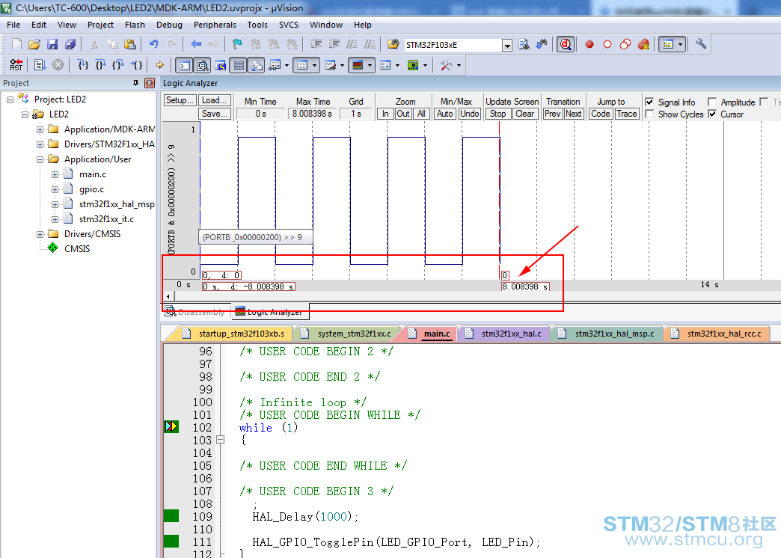Open the Debug menu
Image resolution: width=781 pixels, height=558 pixels.
pyautogui.click(x=169, y=25)
